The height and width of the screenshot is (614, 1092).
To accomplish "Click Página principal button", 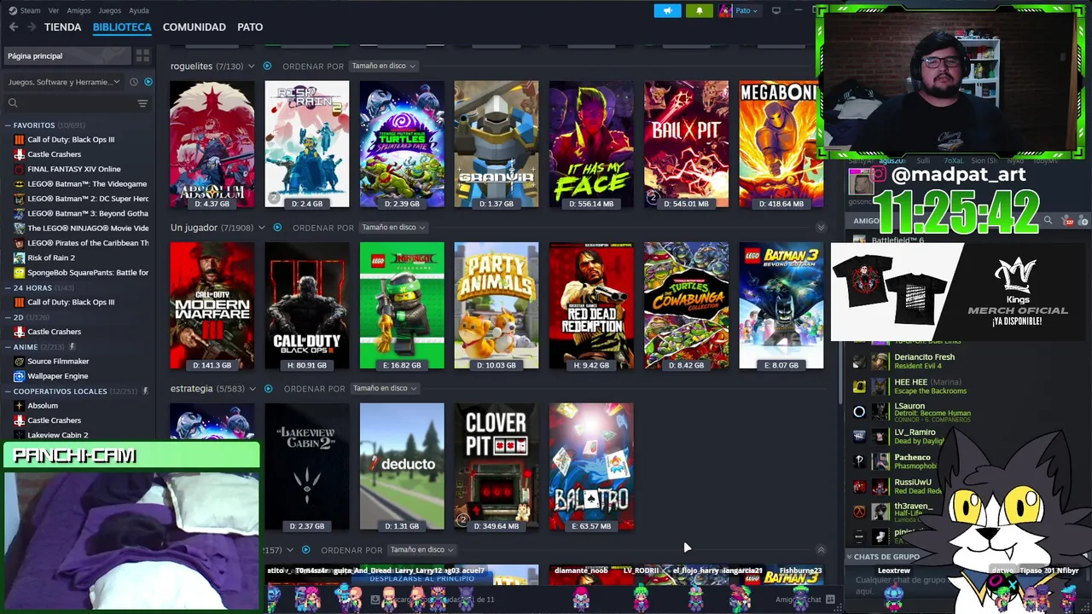I will (x=67, y=55).
